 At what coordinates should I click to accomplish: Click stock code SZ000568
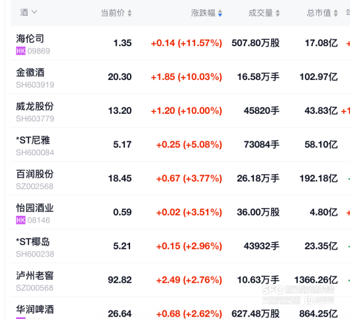click(x=34, y=288)
